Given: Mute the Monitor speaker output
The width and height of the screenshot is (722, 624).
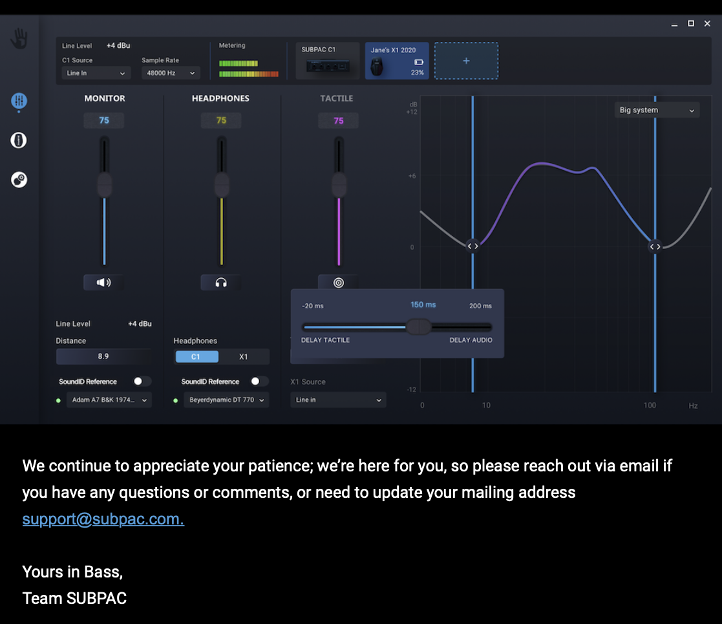Looking at the screenshot, I should coord(103,283).
